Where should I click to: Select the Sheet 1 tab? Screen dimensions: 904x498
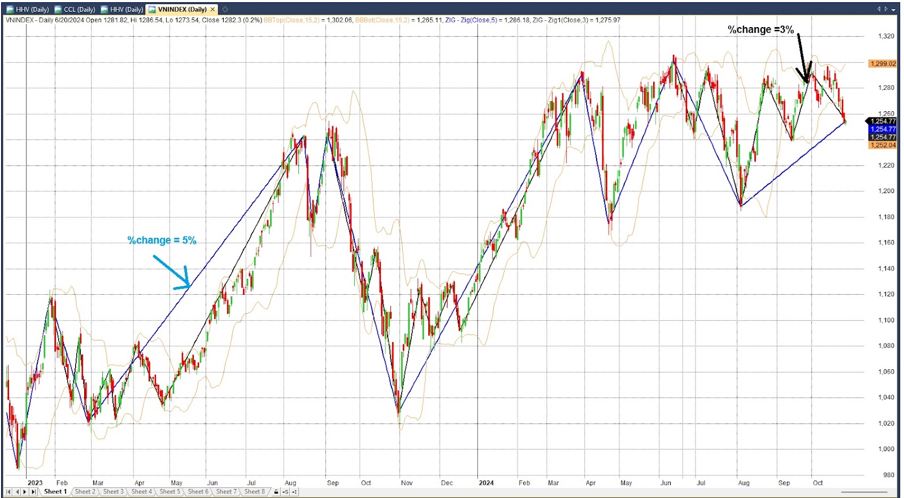pyautogui.click(x=55, y=492)
